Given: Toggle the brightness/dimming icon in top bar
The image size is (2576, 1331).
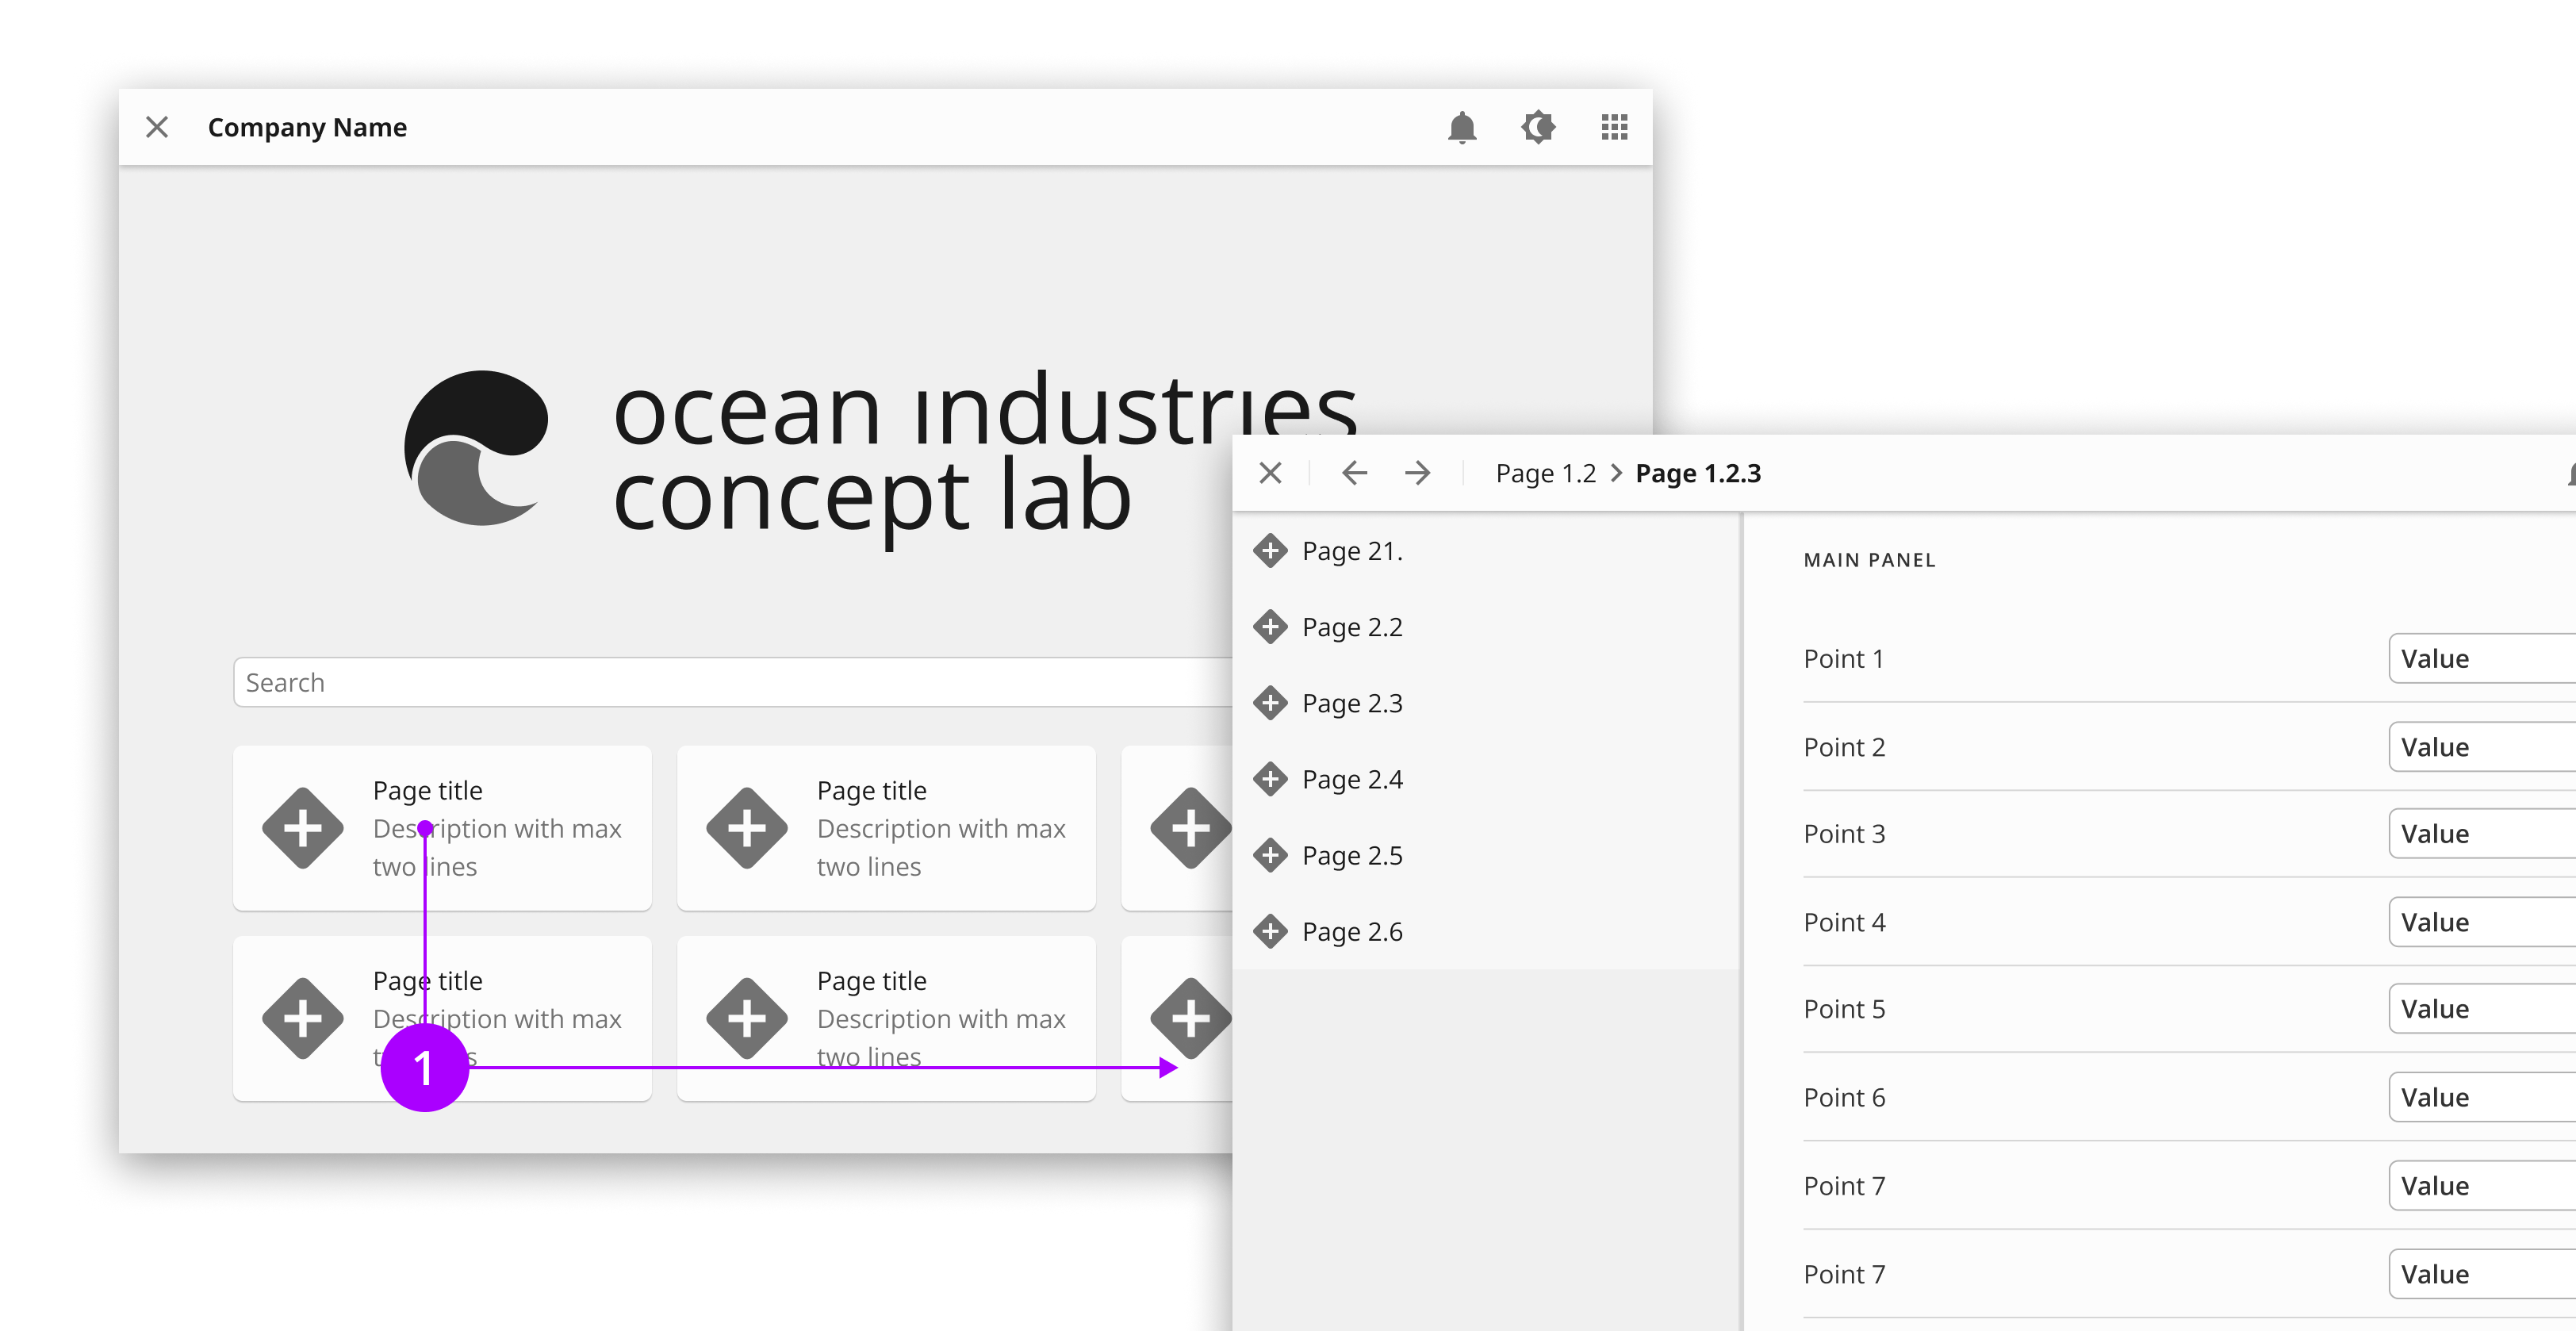Looking at the screenshot, I should coord(1538,127).
